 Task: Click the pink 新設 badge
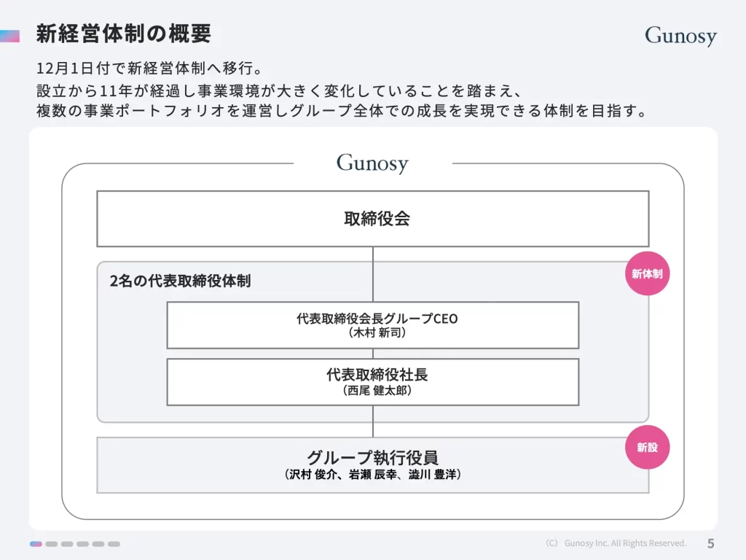pos(647,447)
